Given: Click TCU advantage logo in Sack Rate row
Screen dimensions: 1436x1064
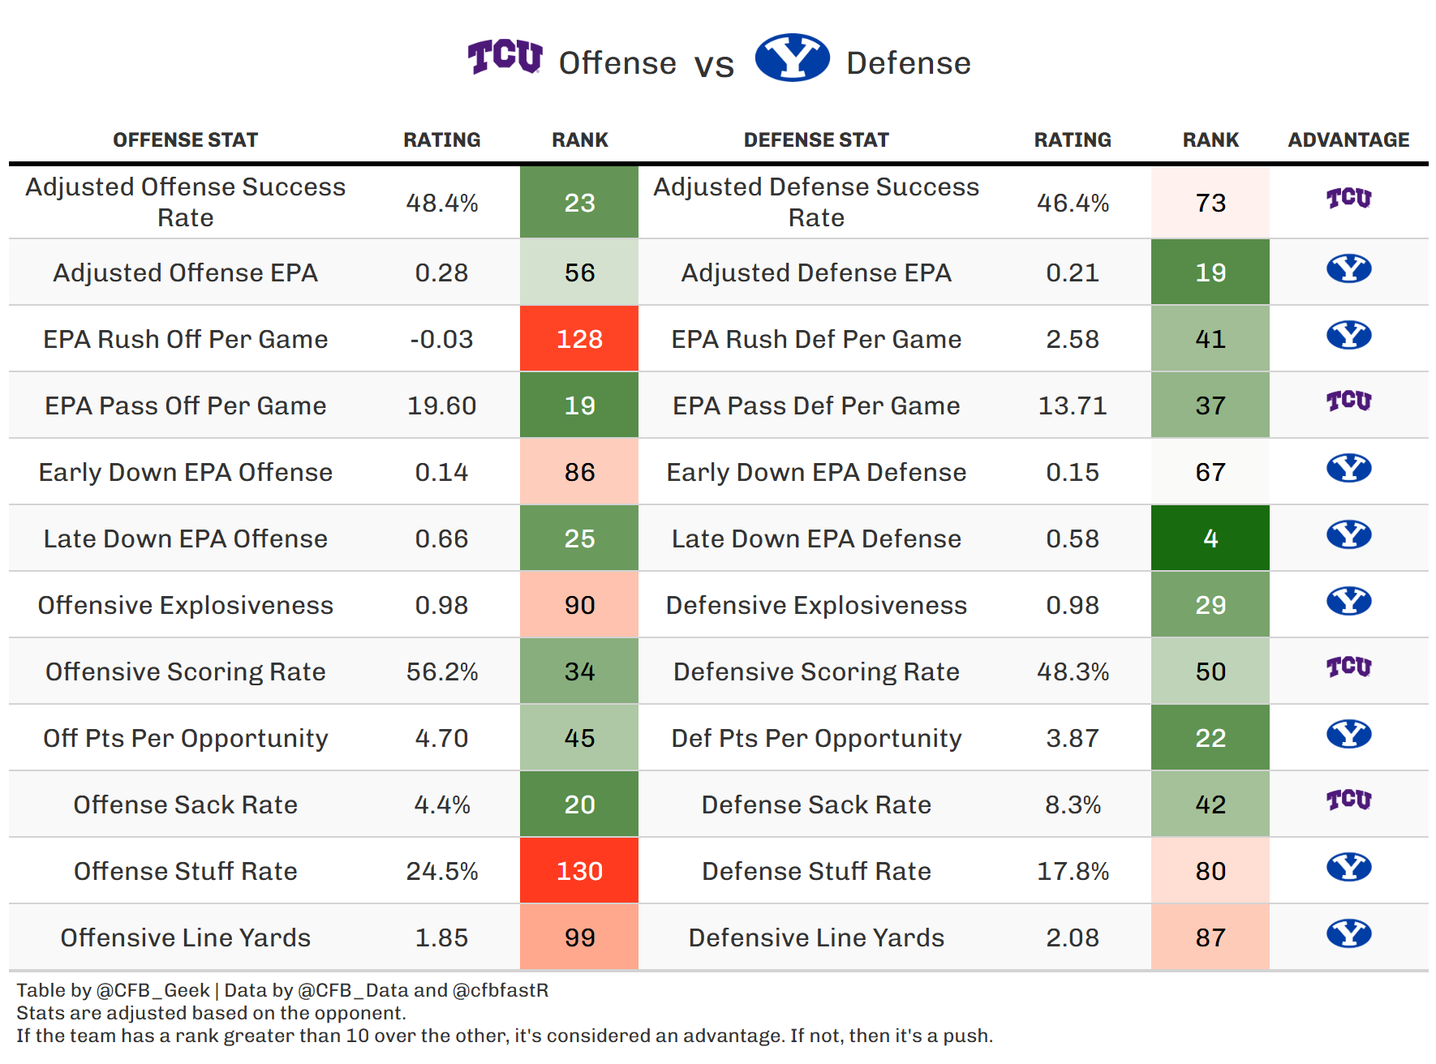Looking at the screenshot, I should point(1348,800).
